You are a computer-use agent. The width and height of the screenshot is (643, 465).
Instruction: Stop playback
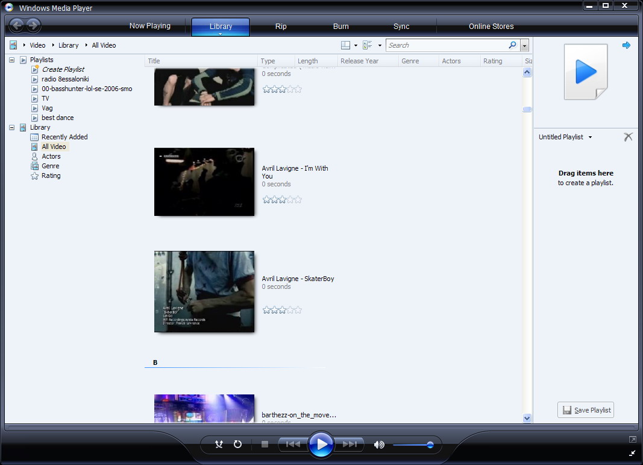(265, 444)
